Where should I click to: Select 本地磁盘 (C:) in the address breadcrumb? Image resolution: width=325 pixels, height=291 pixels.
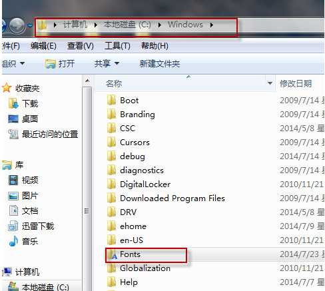click(127, 25)
